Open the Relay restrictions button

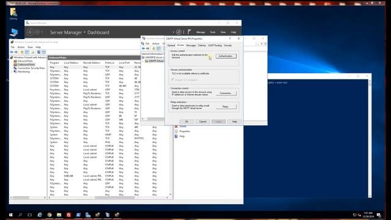click(226, 106)
